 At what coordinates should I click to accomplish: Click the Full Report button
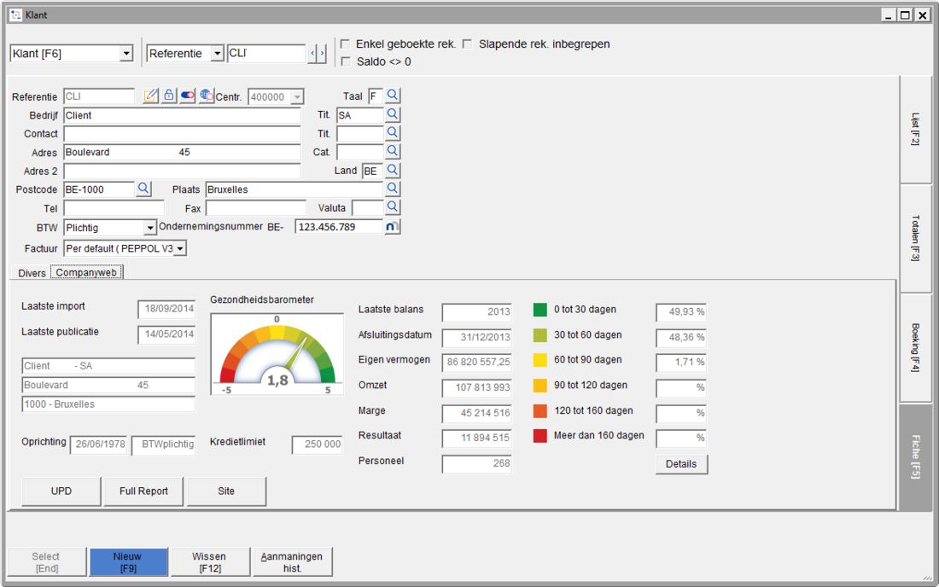[143, 491]
